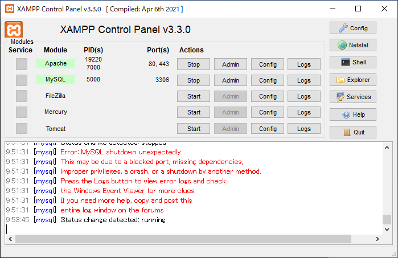Launch the Shell terminal button
The height and width of the screenshot is (258, 398).
click(x=353, y=62)
